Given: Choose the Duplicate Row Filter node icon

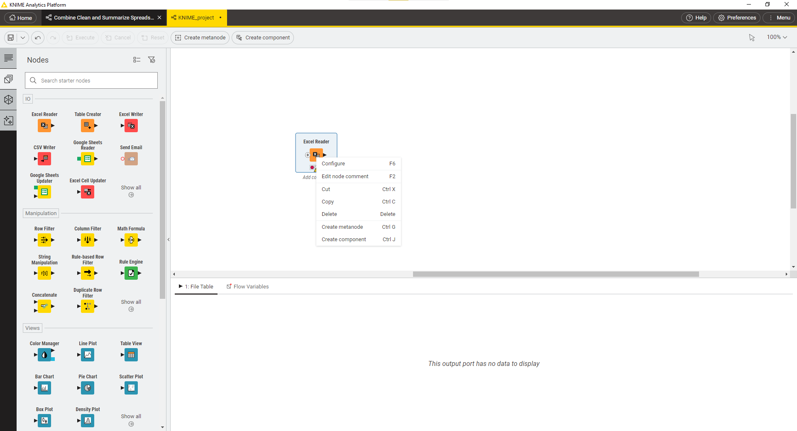Looking at the screenshot, I should tap(88, 306).
